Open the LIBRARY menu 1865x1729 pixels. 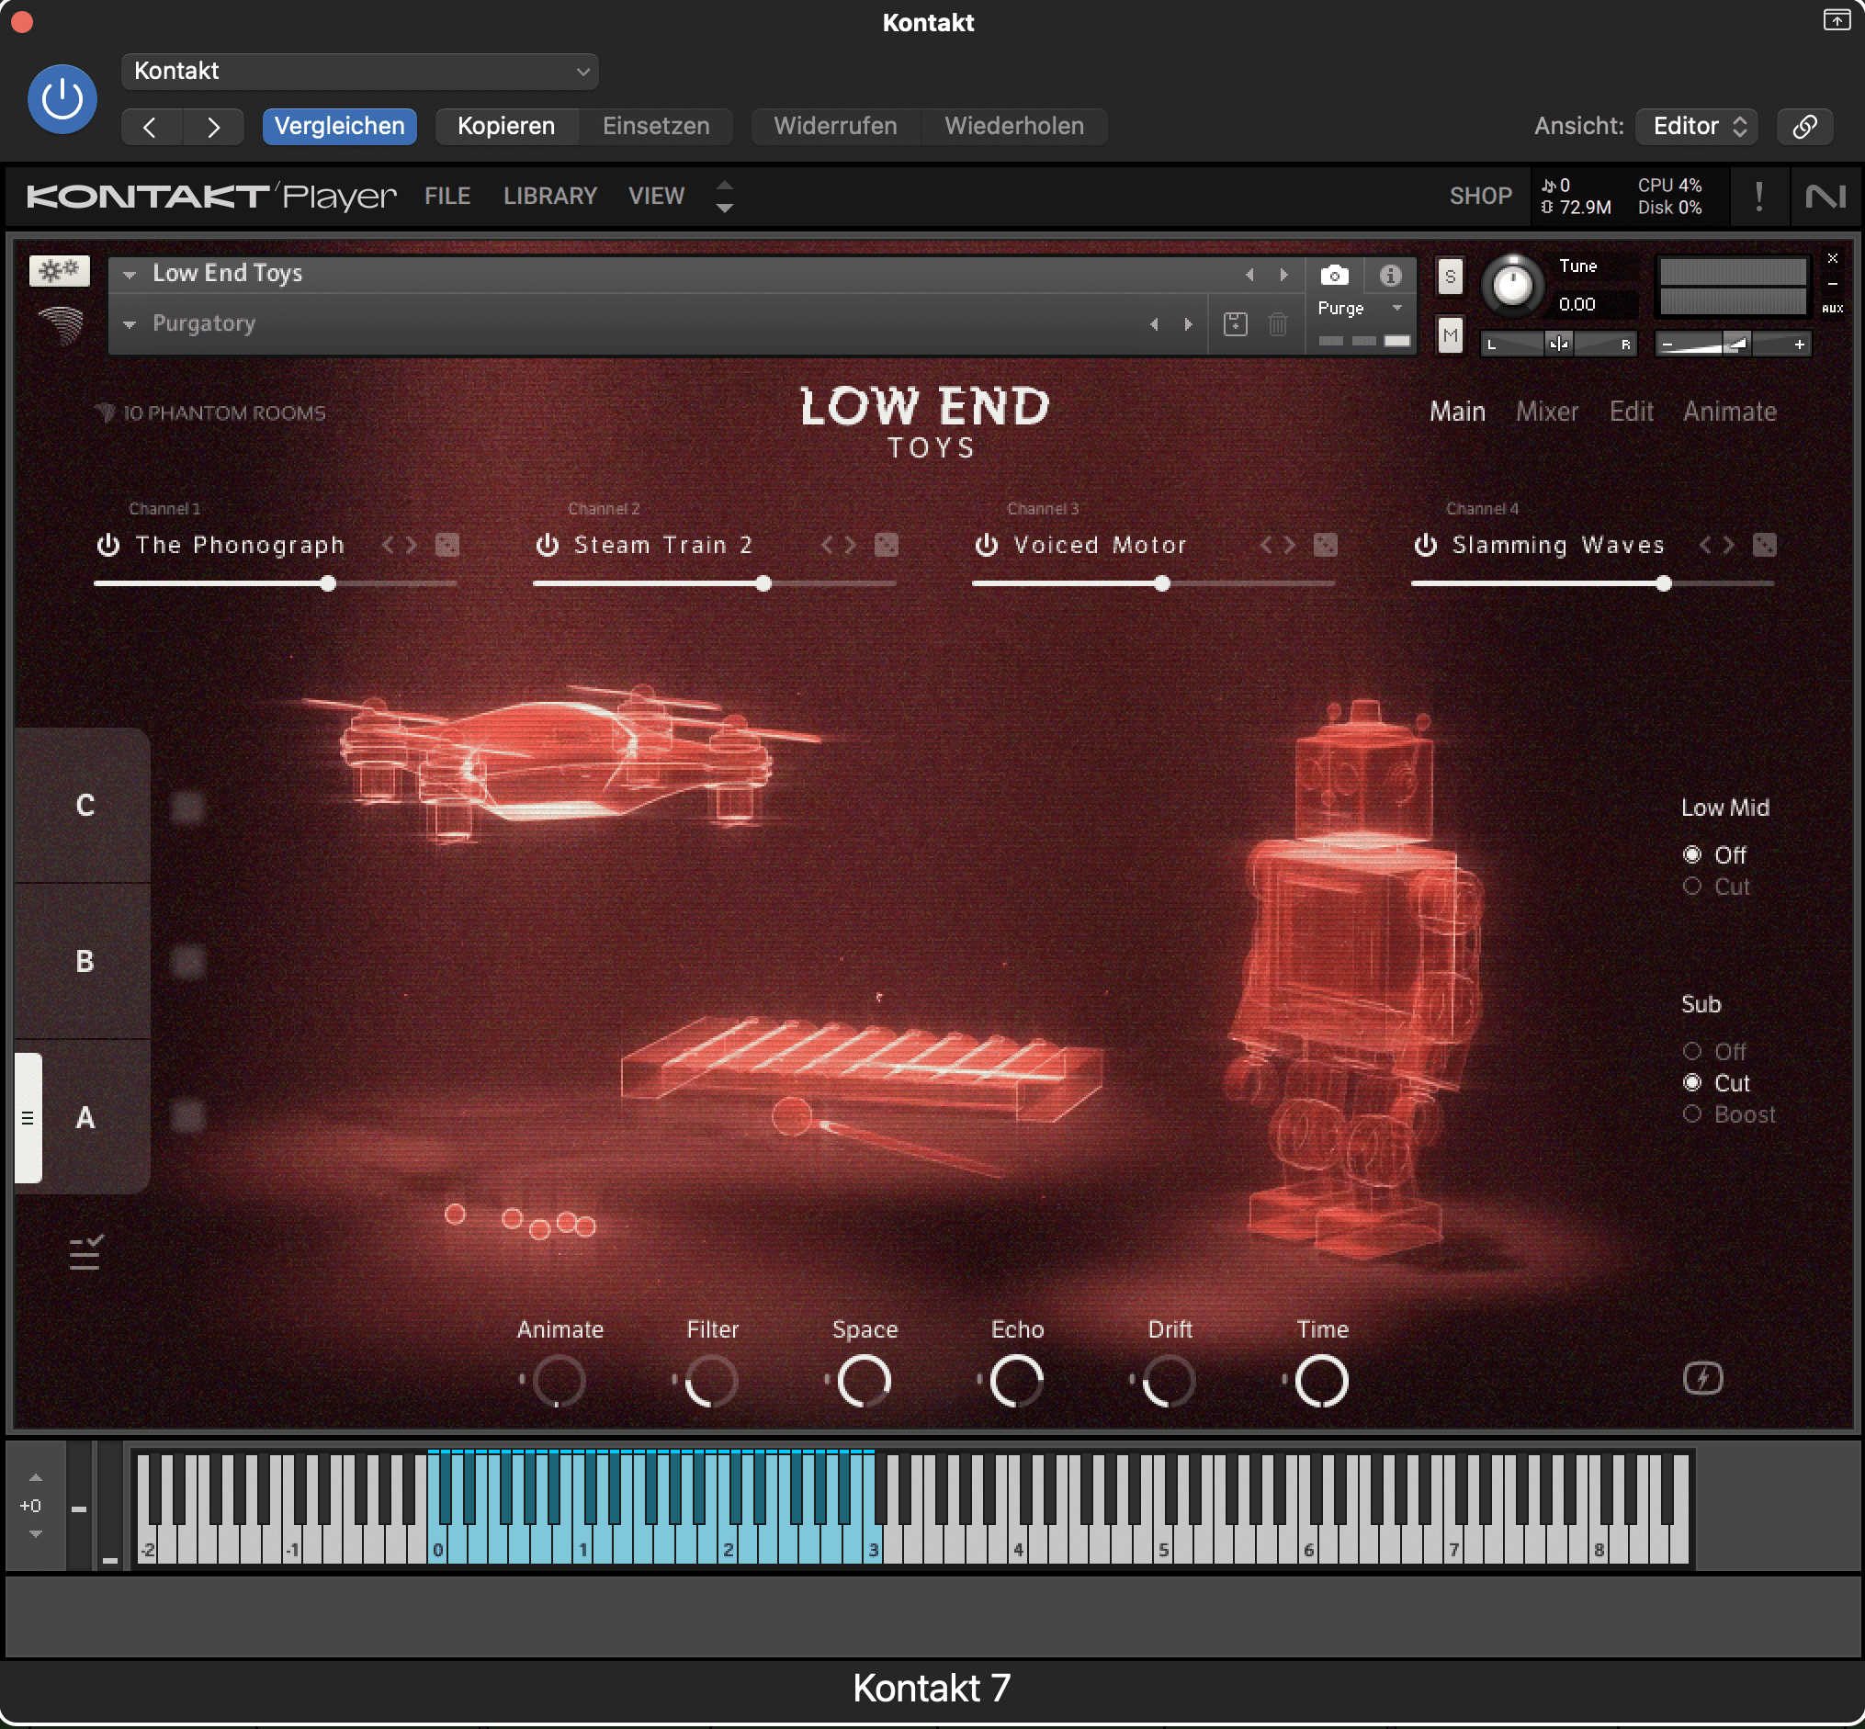pyautogui.click(x=550, y=196)
